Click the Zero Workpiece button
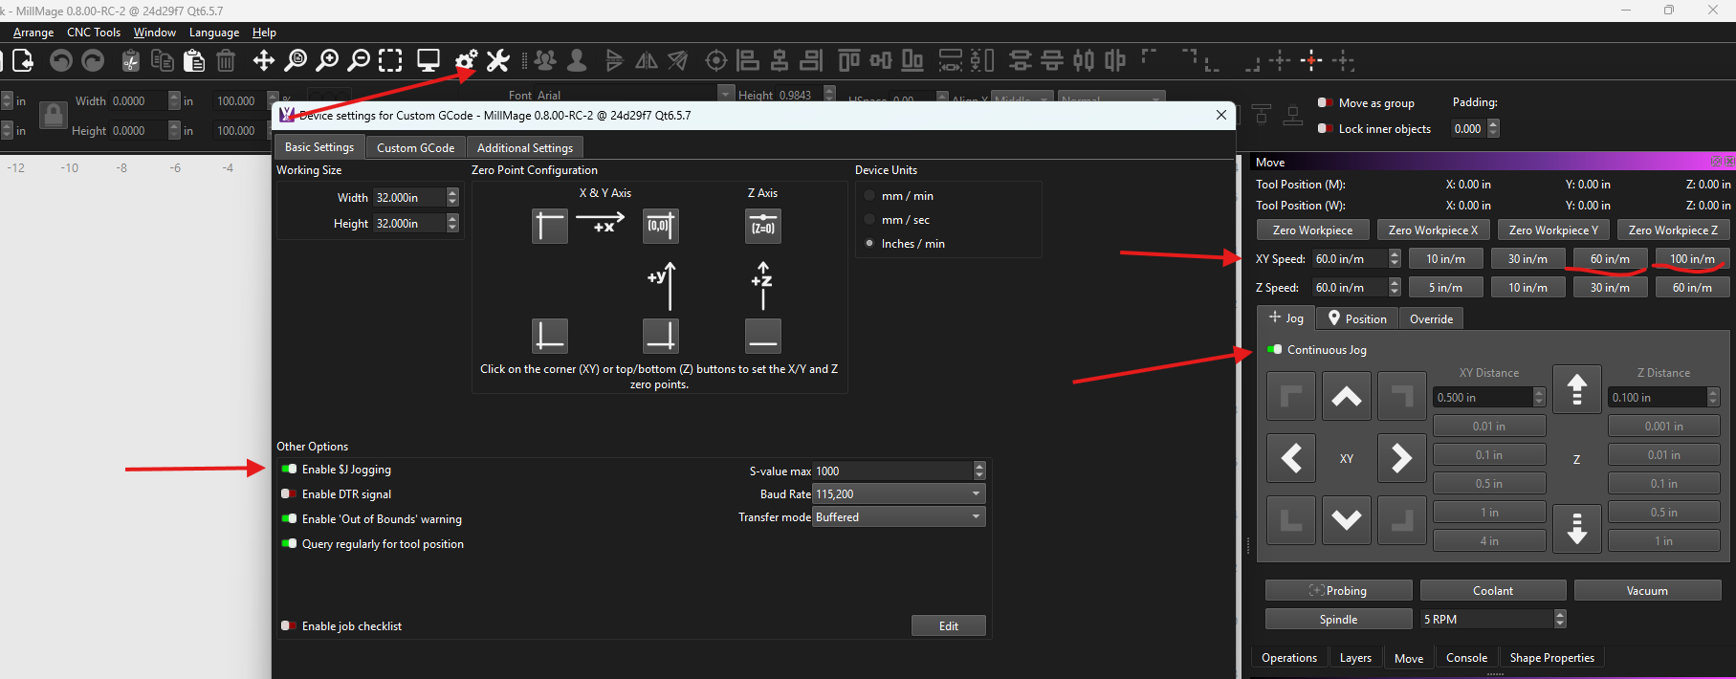Viewport: 1736px width, 679px height. pyautogui.click(x=1312, y=230)
